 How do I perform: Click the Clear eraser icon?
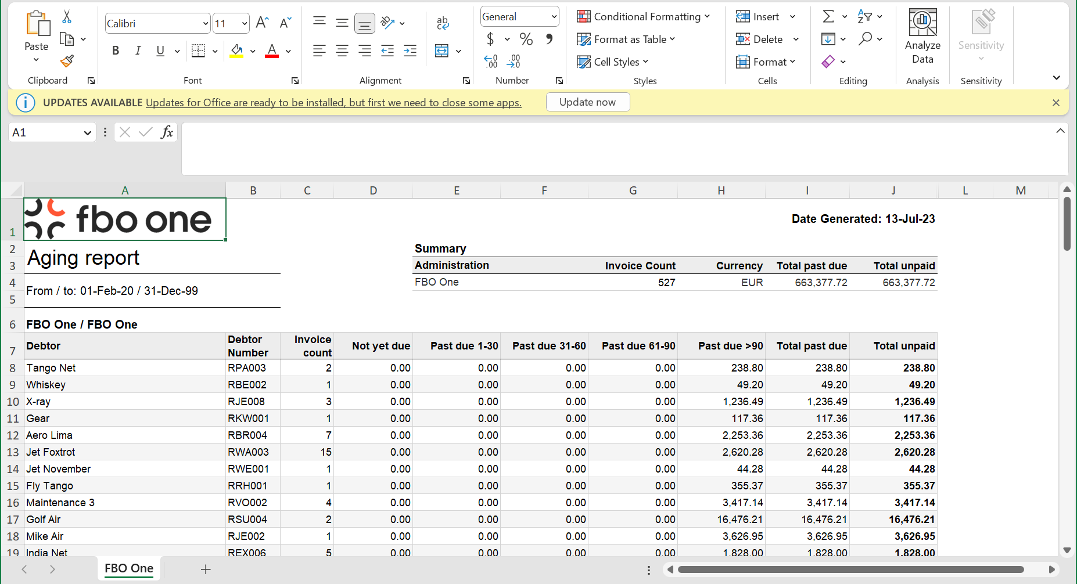828,61
